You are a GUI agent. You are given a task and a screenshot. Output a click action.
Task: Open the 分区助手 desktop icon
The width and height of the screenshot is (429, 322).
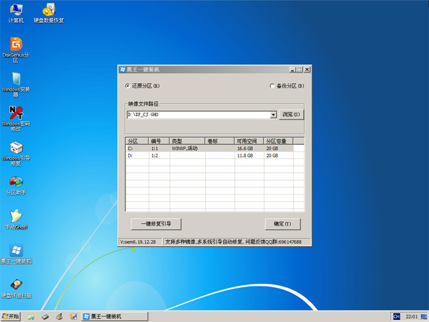click(x=15, y=182)
